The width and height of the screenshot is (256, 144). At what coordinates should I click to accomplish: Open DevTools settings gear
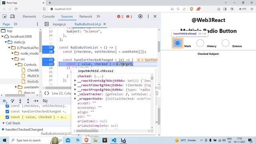pos(140,16)
